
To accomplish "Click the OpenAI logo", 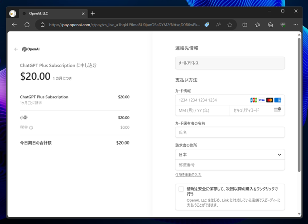I will point(31,49).
